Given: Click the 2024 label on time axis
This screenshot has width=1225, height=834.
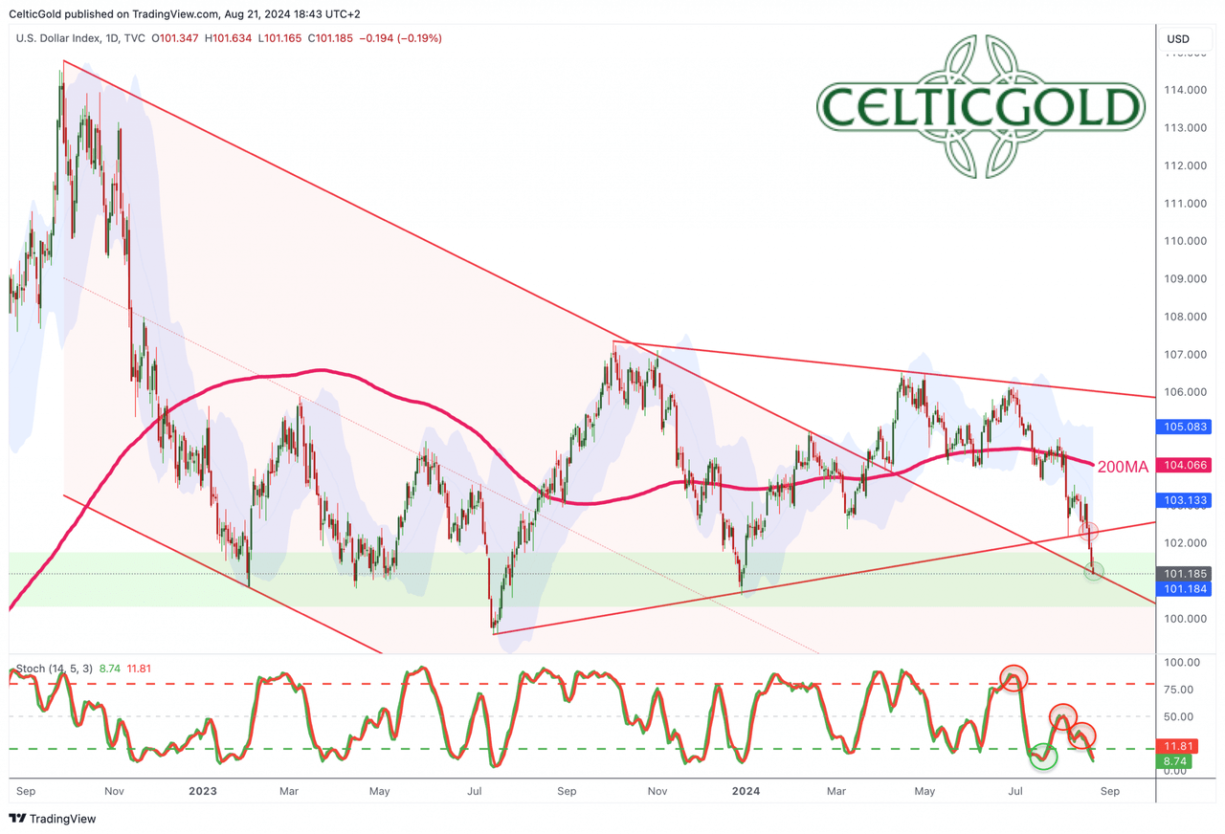Looking at the screenshot, I should pyautogui.click(x=744, y=792).
